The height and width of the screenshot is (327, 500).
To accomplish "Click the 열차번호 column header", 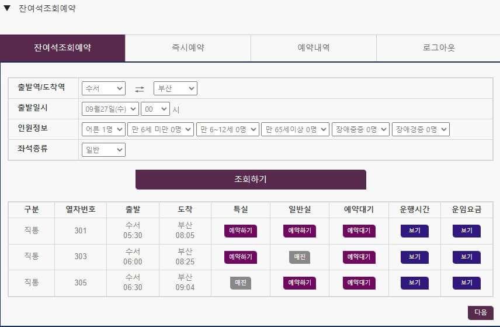I will [x=81, y=209].
